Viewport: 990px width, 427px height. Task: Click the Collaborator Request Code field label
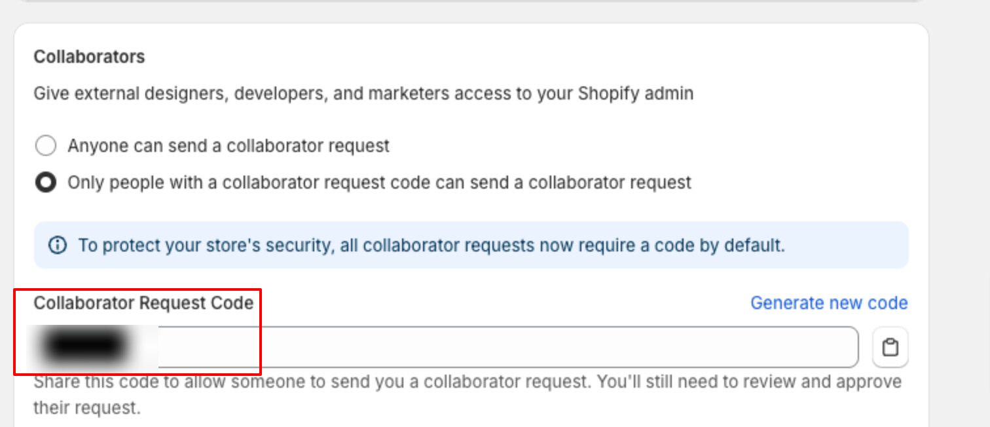(143, 303)
